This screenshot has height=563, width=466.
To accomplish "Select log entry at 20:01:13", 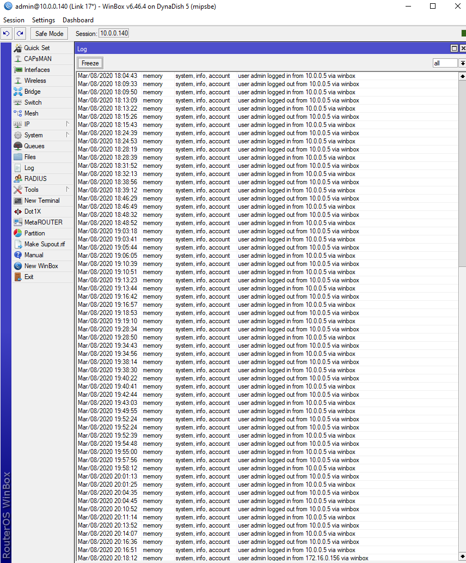I will point(267,476).
